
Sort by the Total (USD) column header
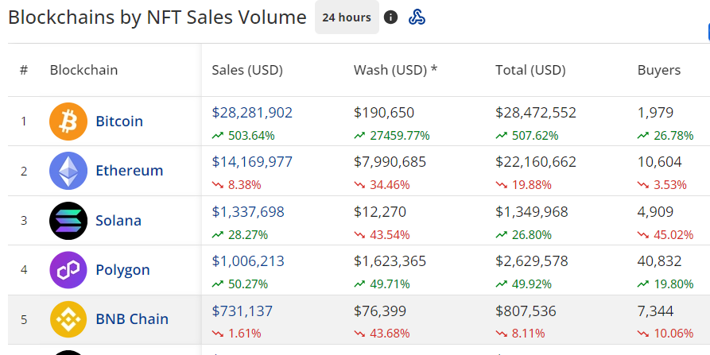tap(530, 70)
